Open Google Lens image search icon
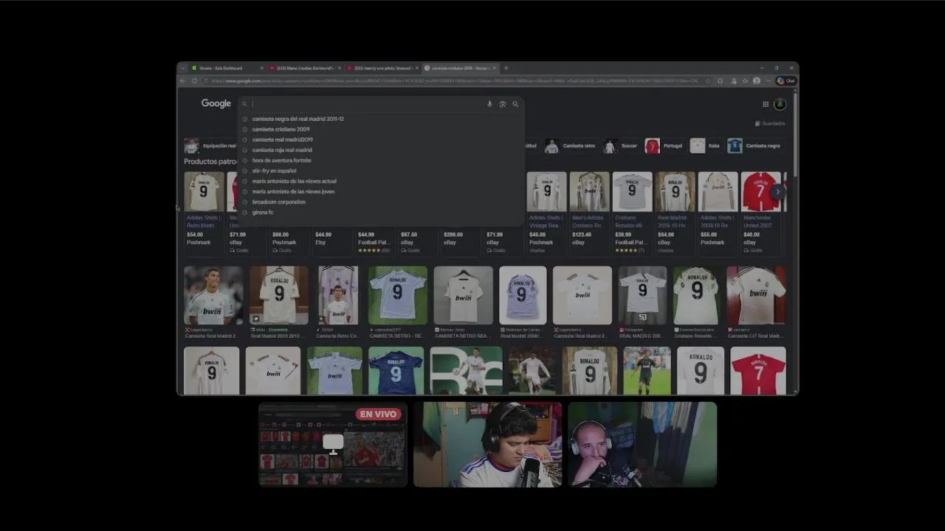The image size is (945, 531). click(502, 104)
